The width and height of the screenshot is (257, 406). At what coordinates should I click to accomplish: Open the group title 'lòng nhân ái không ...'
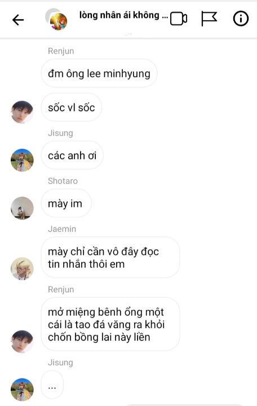click(x=123, y=15)
